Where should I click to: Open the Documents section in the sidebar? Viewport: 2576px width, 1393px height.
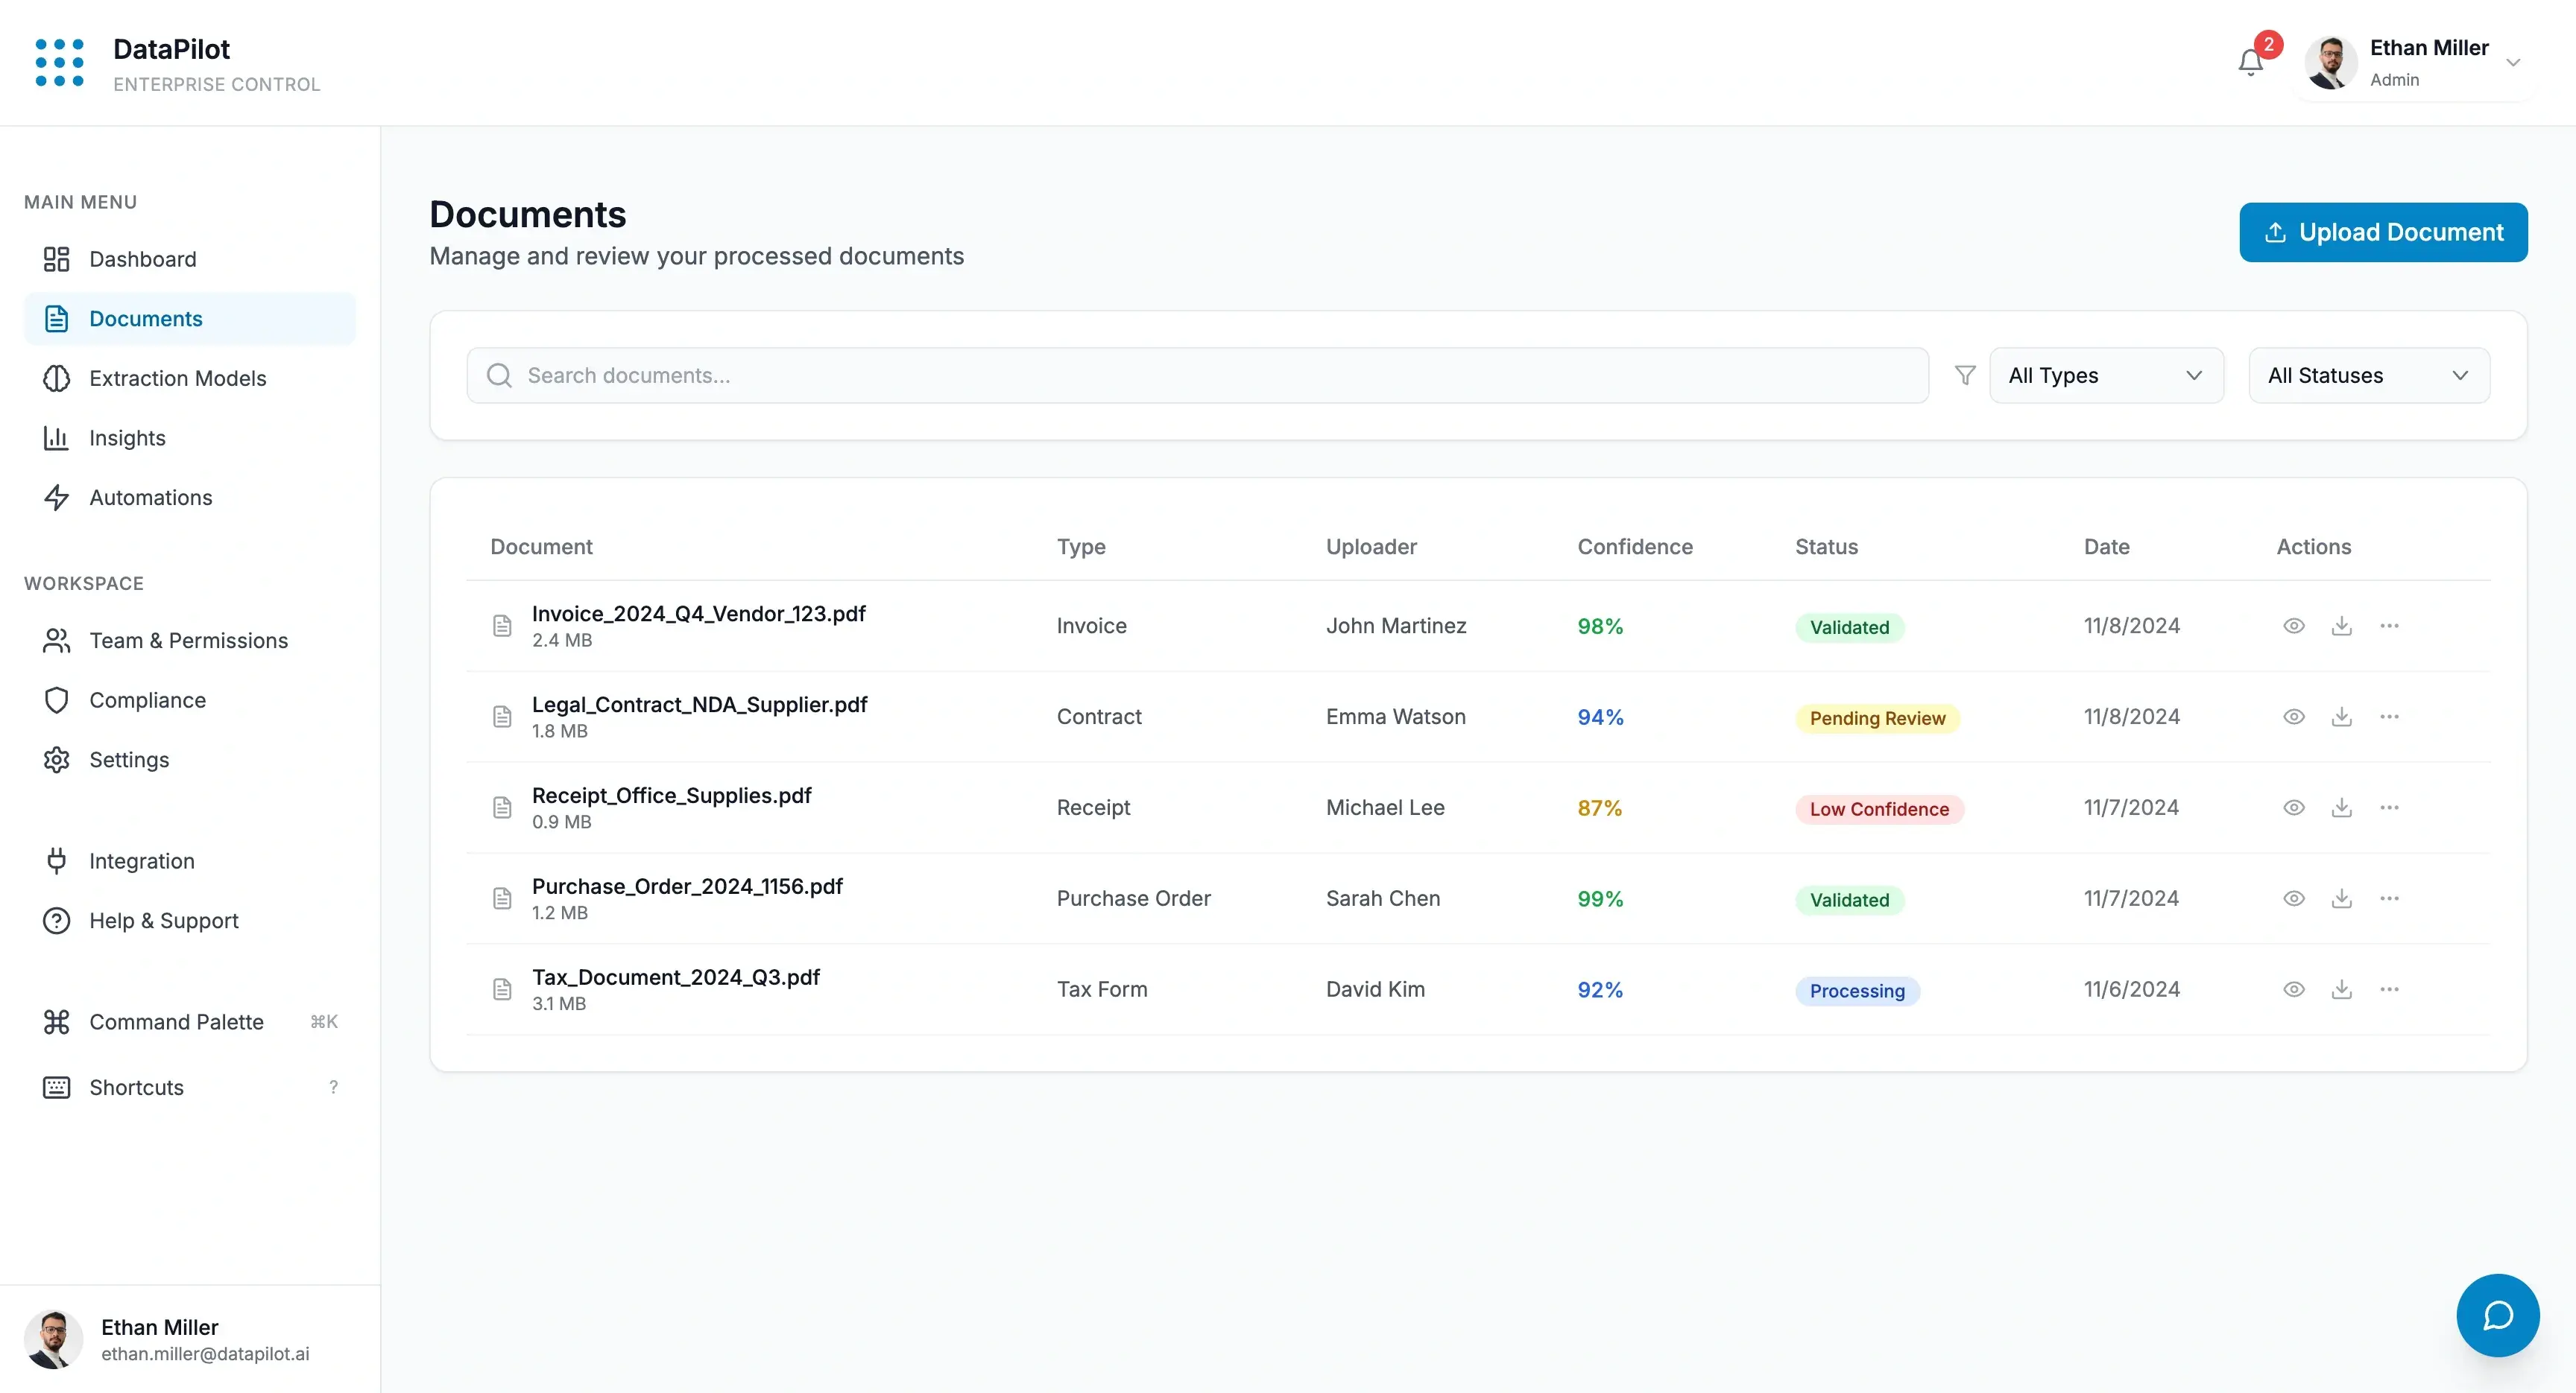(x=145, y=318)
